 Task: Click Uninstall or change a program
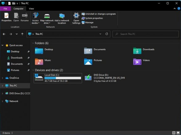tap(99, 14)
